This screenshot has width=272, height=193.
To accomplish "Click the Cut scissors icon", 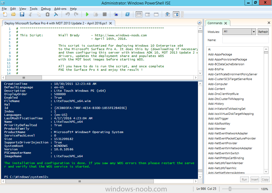I will [30, 14].
